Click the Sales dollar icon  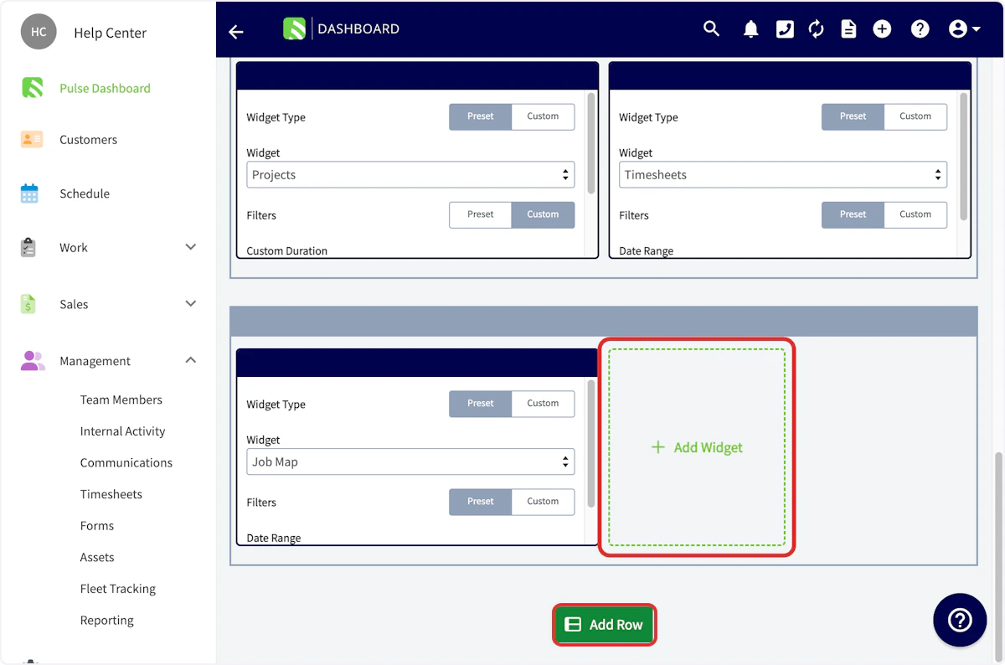tap(28, 304)
